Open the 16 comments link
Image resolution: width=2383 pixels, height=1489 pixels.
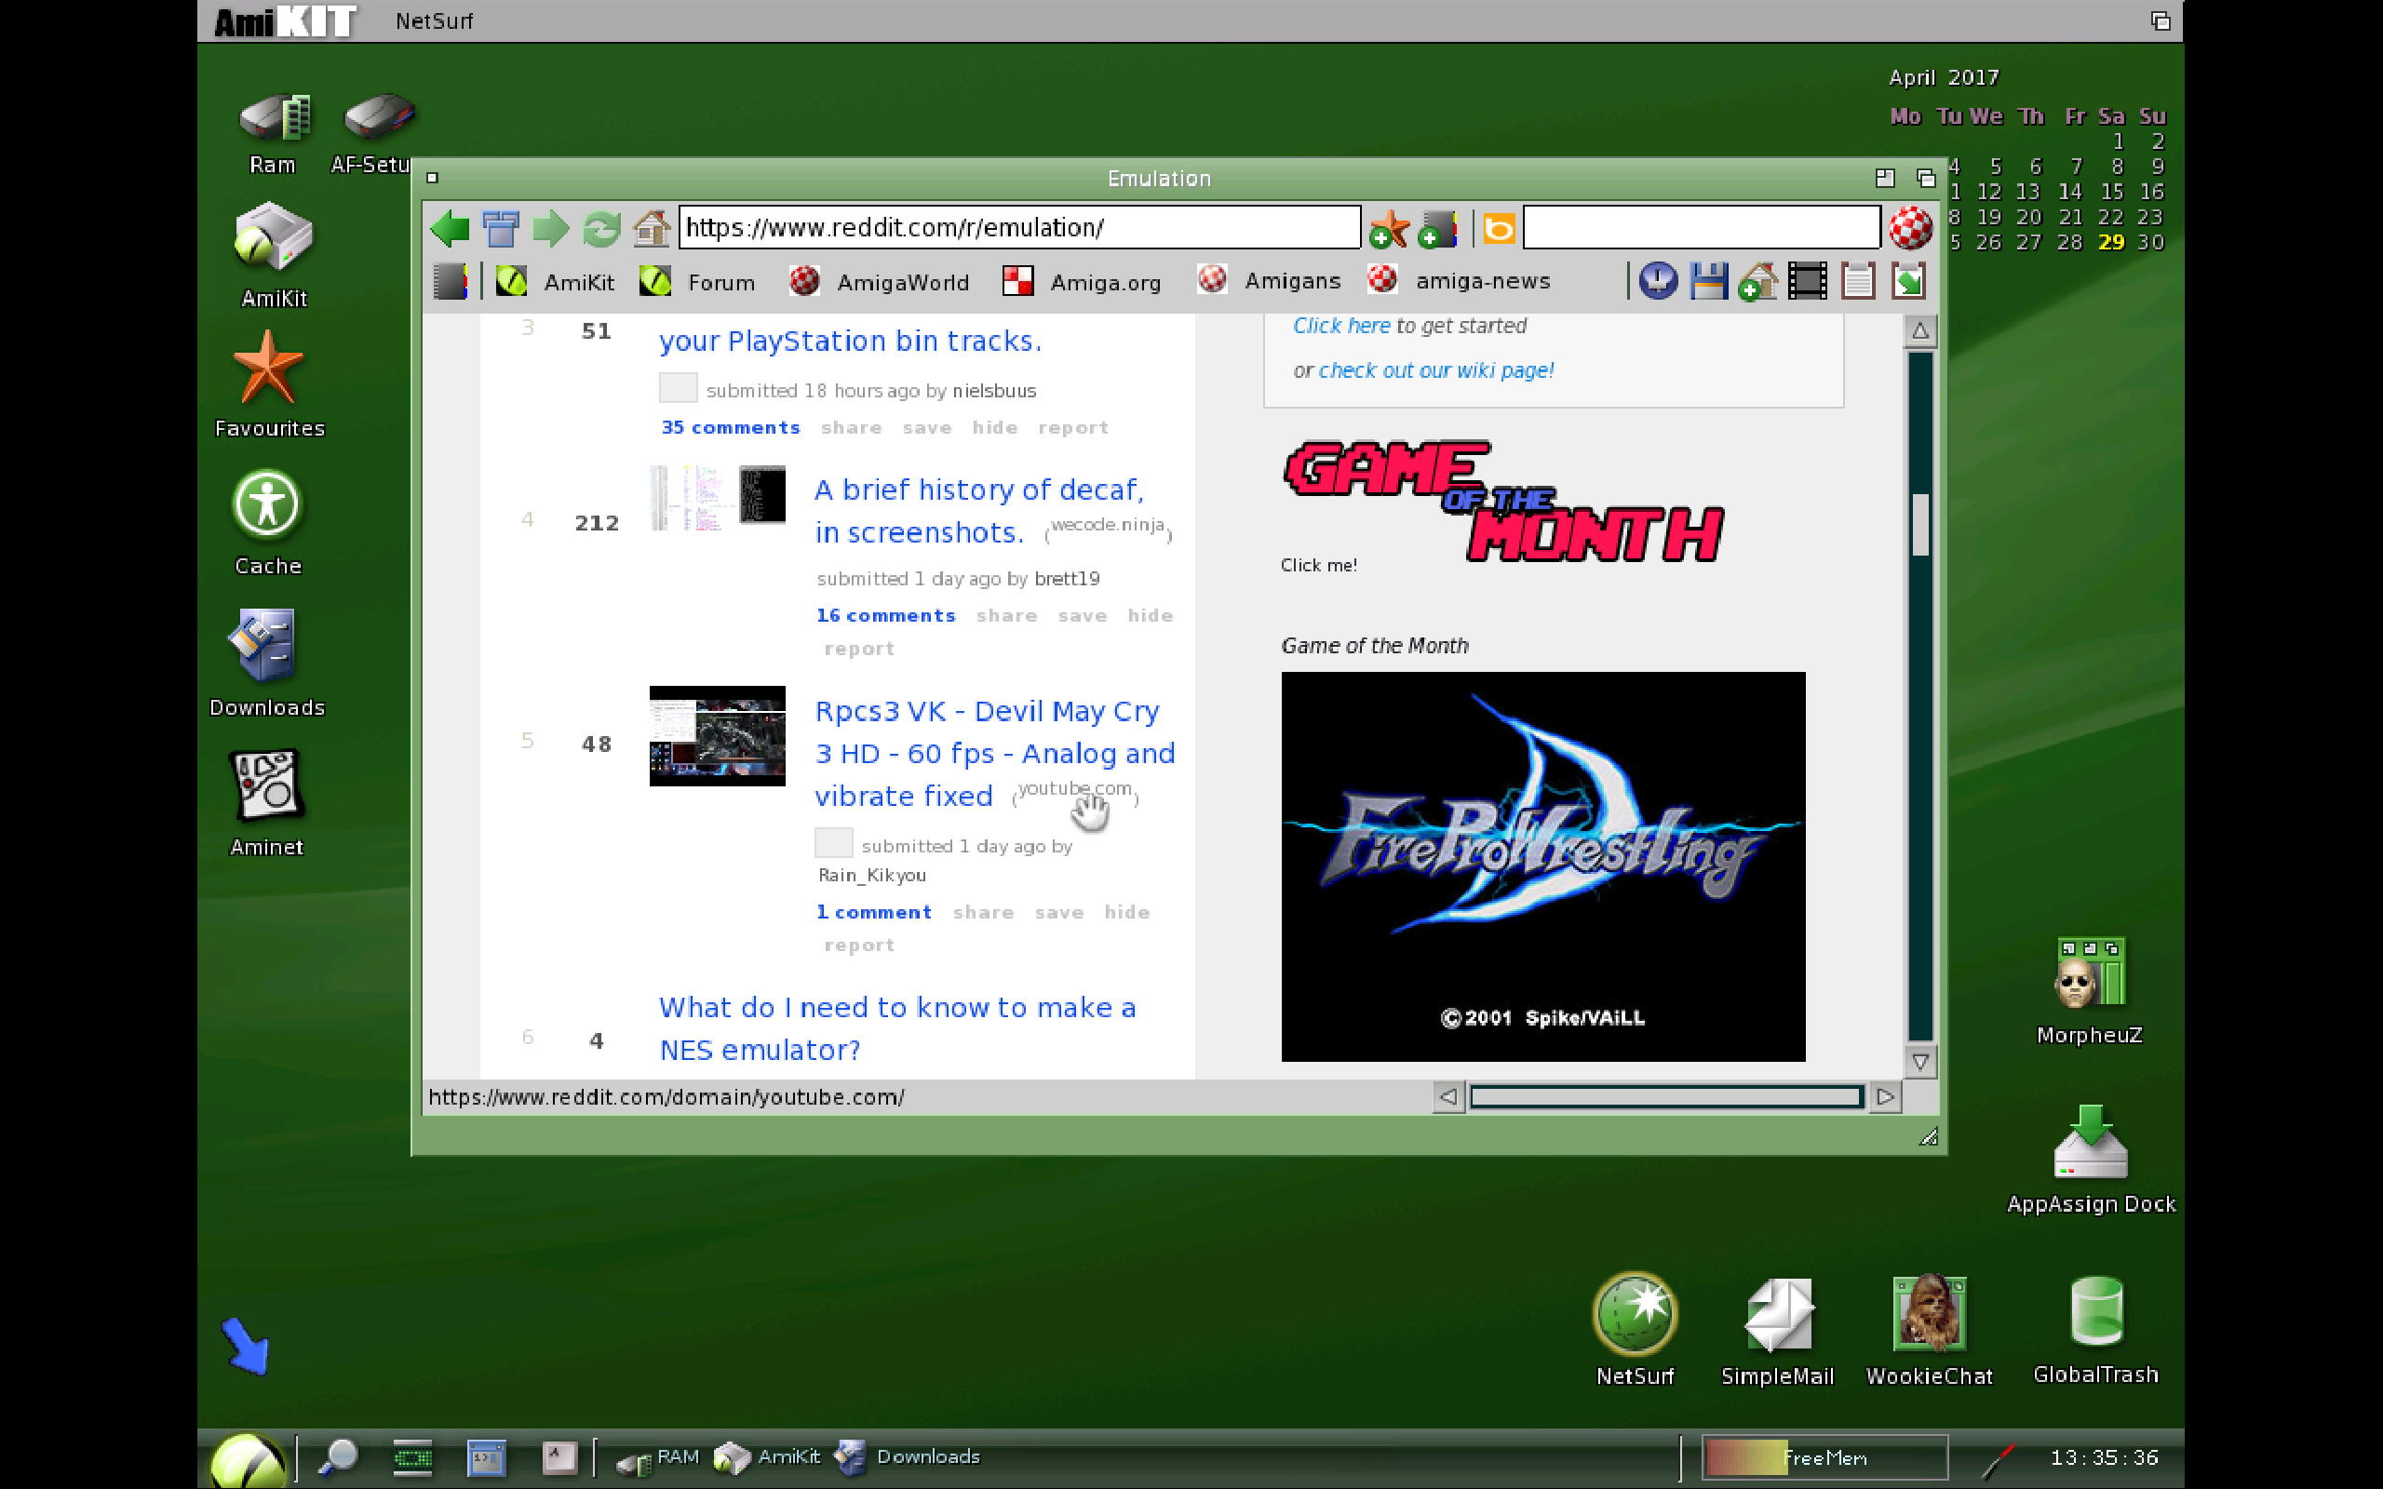tap(885, 615)
